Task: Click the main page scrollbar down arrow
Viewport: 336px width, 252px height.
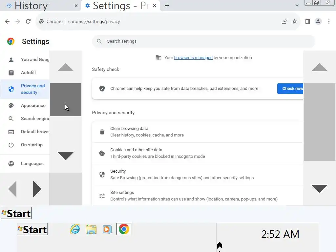Action: click(x=320, y=189)
